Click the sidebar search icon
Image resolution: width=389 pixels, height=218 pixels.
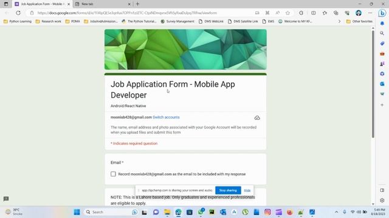[x=382, y=33]
